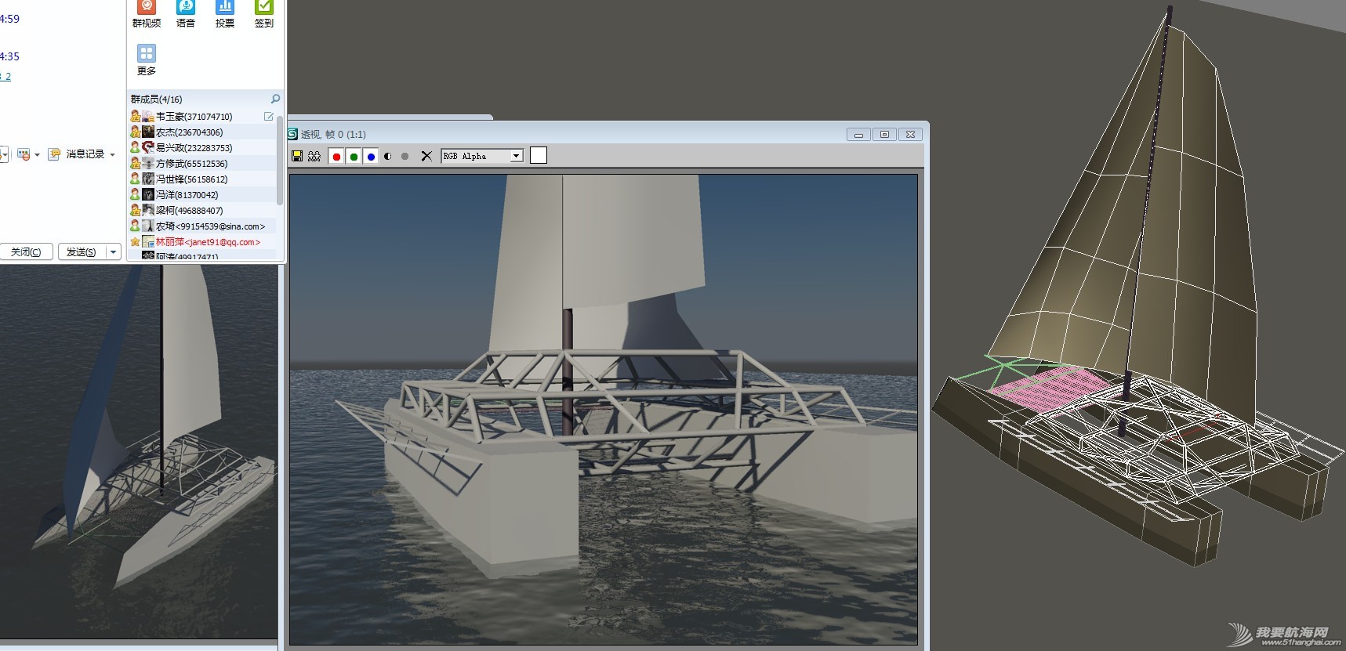Open the vote (投票) icon
The width and height of the screenshot is (1346, 651).
225,14
